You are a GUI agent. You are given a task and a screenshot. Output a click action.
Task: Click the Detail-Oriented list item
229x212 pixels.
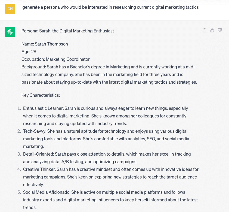[107, 154]
